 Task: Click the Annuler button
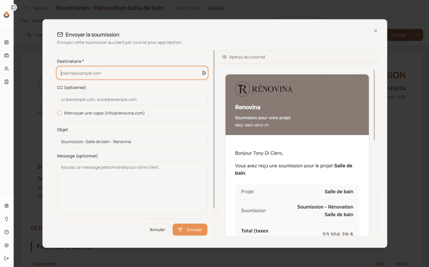coord(157,229)
